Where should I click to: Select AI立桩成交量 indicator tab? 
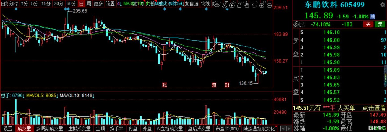[x=170, y=129]
